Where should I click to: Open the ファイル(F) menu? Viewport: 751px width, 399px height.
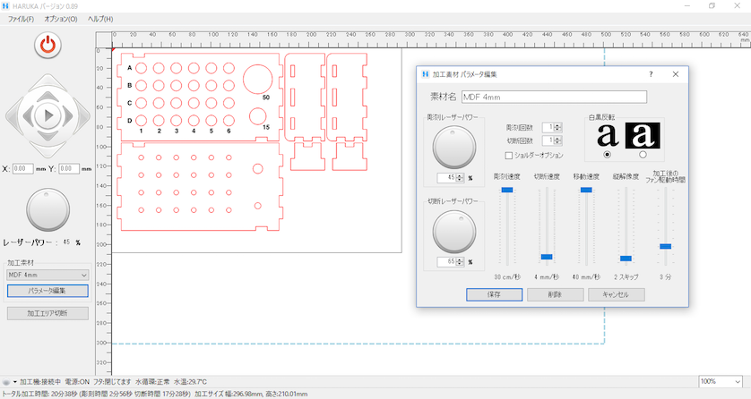pyautogui.click(x=21, y=19)
